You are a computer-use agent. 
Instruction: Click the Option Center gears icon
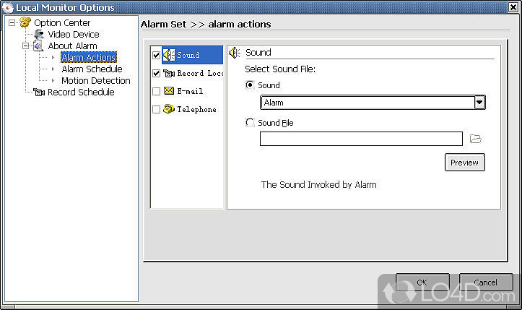pos(25,22)
